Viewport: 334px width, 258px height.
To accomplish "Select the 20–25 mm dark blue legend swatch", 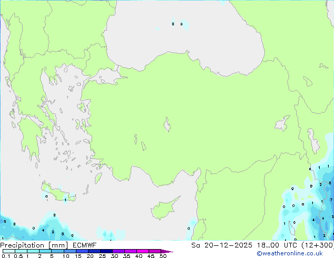I will (94, 251).
